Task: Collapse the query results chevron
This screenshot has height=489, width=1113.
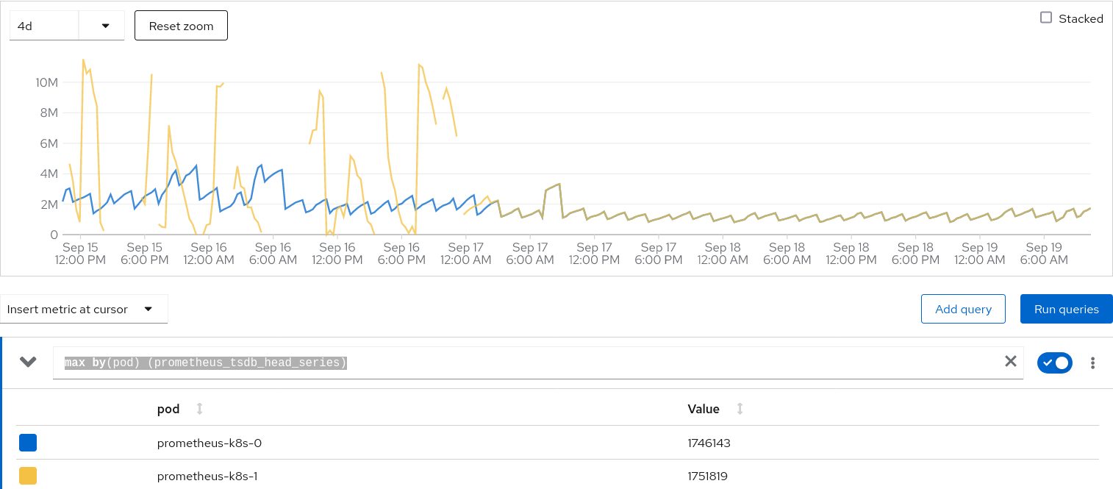Action: pos(28,362)
